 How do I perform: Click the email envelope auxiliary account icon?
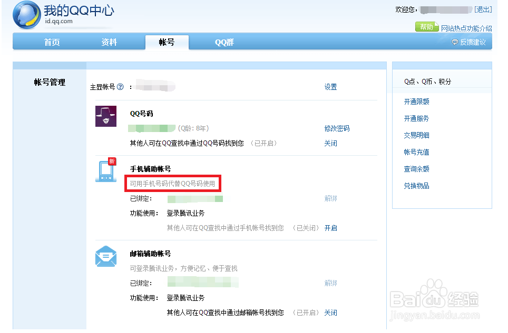point(106,256)
